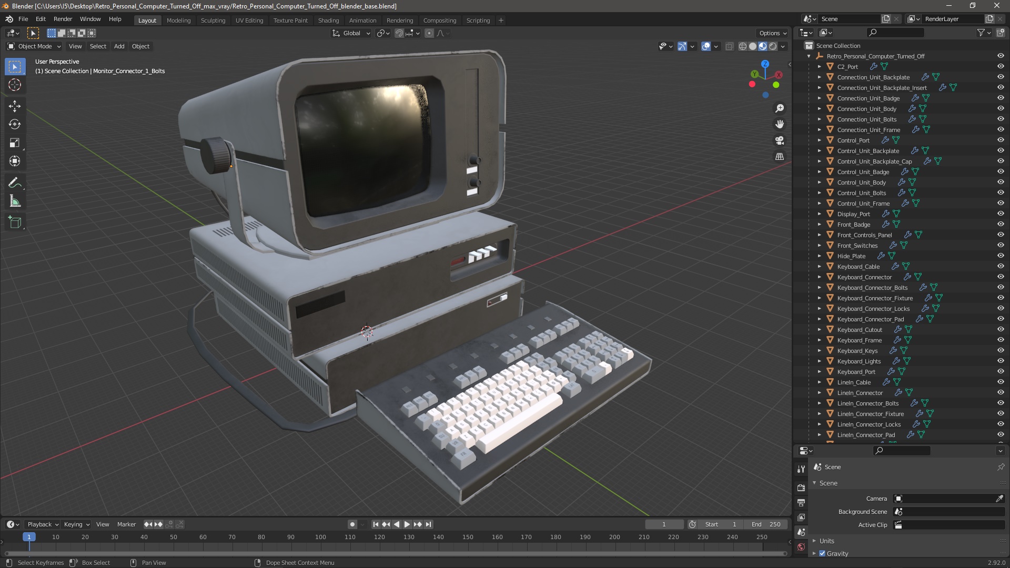Enable rendered viewport shading
The image size is (1010, 568).
click(x=773, y=46)
